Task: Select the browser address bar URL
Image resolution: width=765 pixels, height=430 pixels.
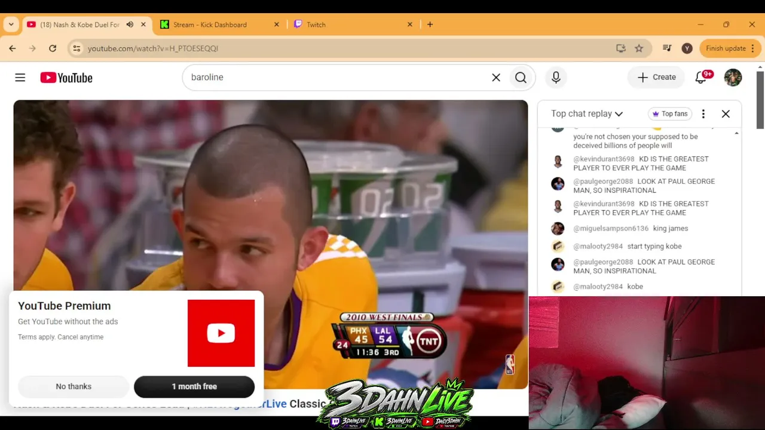Action: pyautogui.click(x=153, y=48)
